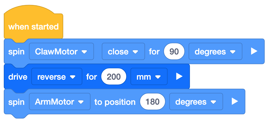Open the reverse direction dropdown
271x124 pixels.
pos(57,77)
